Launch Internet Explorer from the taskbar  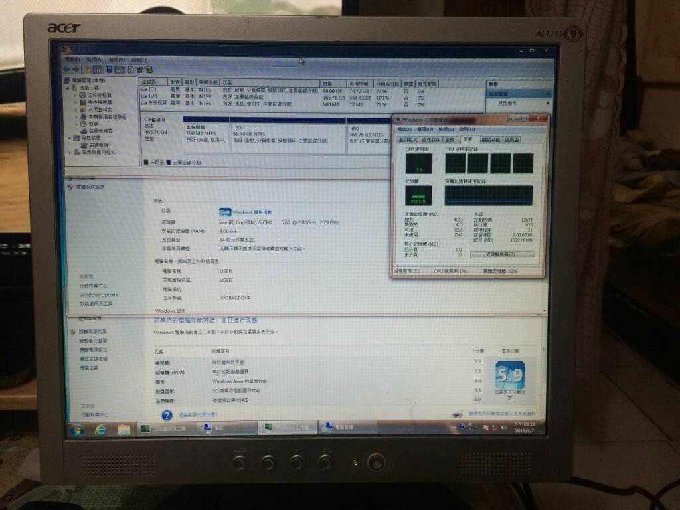tap(101, 430)
